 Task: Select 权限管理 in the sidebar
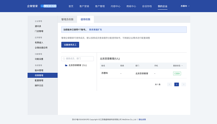43,75
